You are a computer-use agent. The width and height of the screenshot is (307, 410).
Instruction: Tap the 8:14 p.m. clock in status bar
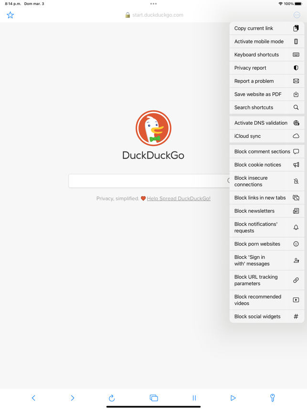(x=13, y=4)
